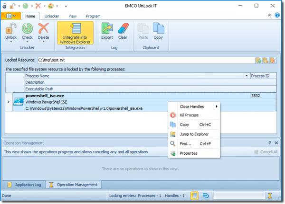Export the log

(107, 31)
